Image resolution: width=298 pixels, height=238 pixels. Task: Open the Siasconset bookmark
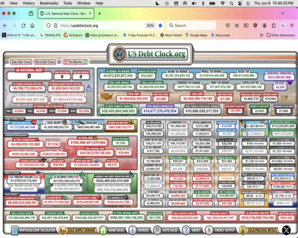coord(221,35)
